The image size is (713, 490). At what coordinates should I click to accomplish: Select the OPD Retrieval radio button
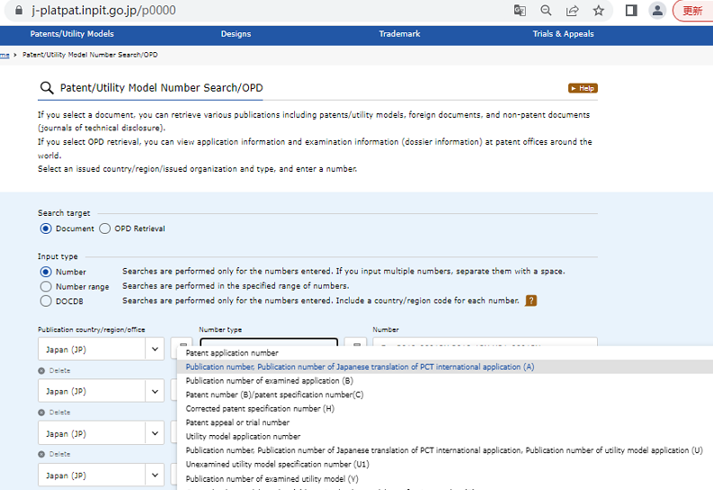(x=105, y=228)
